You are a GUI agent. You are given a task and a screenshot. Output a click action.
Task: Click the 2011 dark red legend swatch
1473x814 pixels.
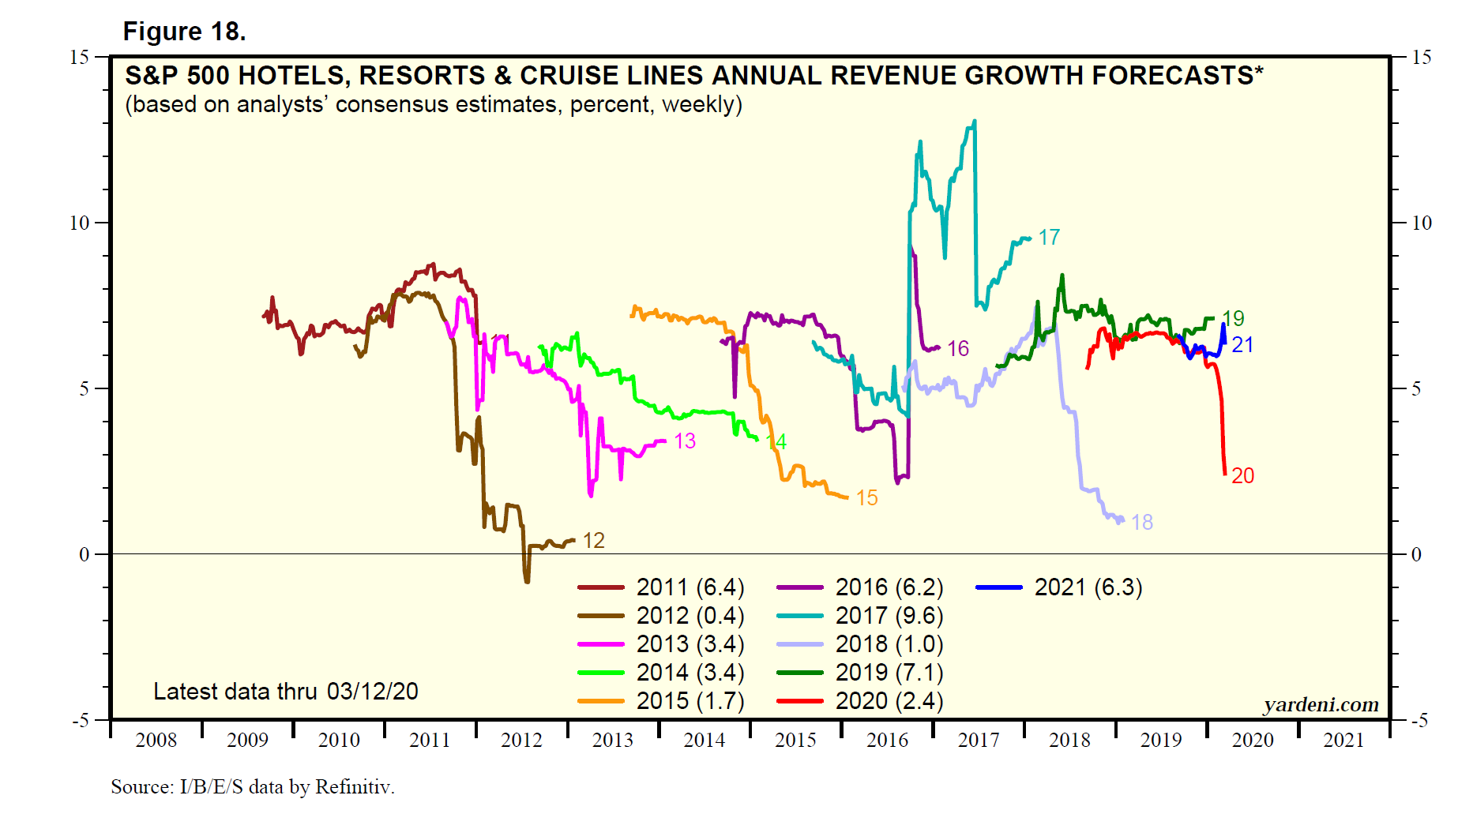coord(600,587)
